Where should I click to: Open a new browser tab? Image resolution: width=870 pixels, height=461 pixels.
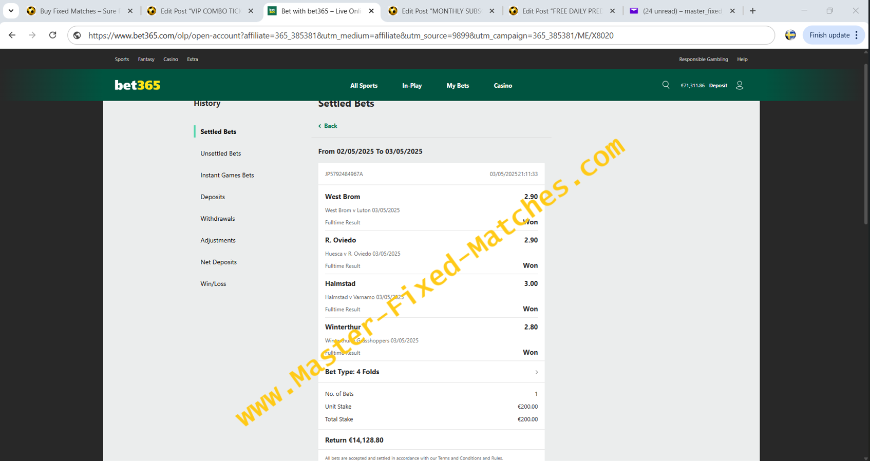click(x=752, y=11)
